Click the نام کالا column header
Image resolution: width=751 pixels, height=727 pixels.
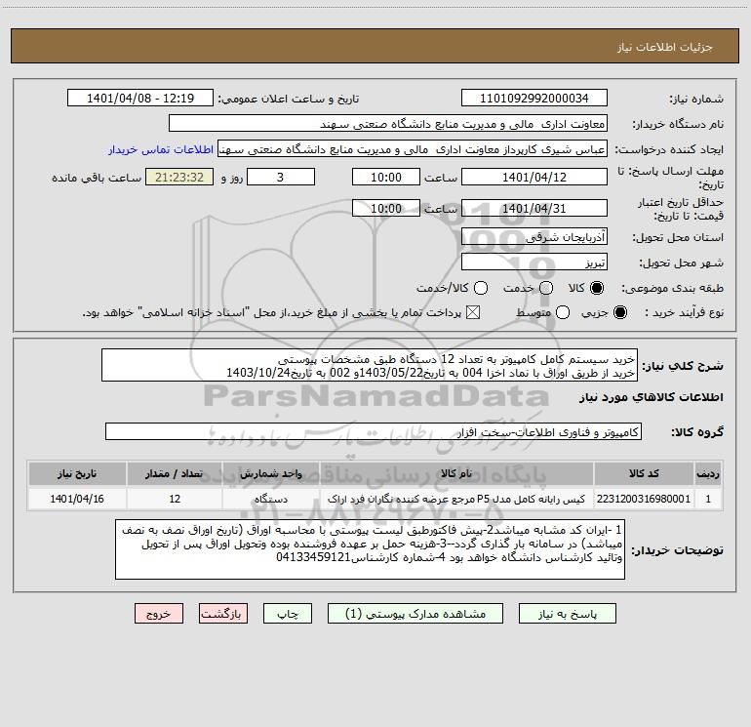click(456, 473)
